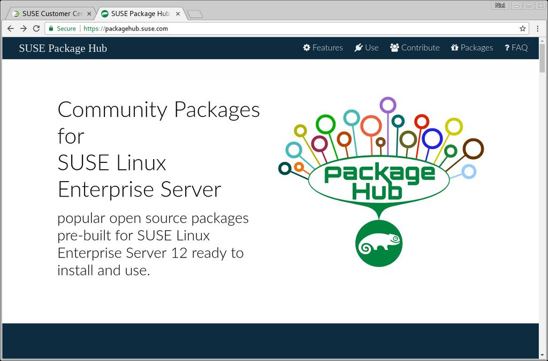
Task: Close the SUSE Customer Center tab
Action: pyautogui.click(x=89, y=14)
